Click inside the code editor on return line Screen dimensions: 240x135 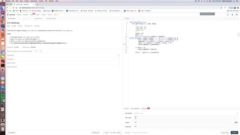tap(147, 52)
